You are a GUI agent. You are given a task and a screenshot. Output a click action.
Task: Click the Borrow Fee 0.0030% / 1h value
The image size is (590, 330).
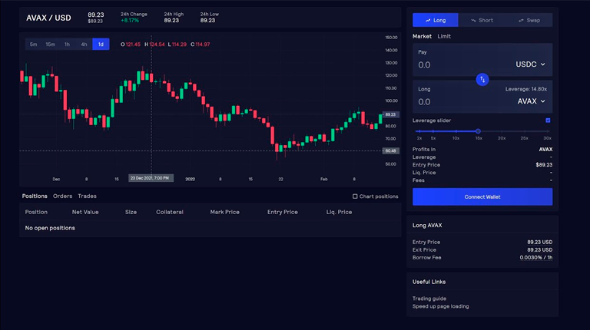(x=536, y=257)
